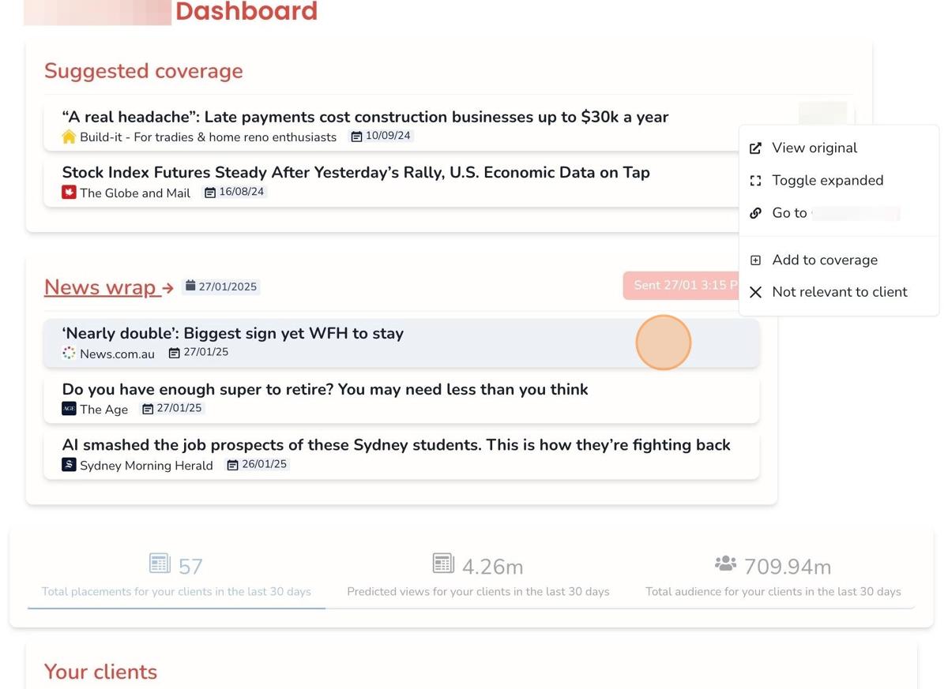Click the chain-link icon in the Go to entry
This screenshot has width=948, height=689.
click(x=756, y=212)
